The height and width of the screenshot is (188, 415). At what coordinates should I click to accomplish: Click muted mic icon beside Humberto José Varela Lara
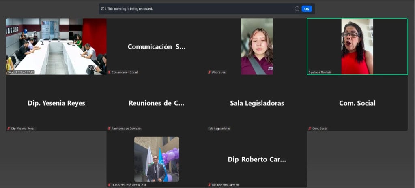coord(109,185)
